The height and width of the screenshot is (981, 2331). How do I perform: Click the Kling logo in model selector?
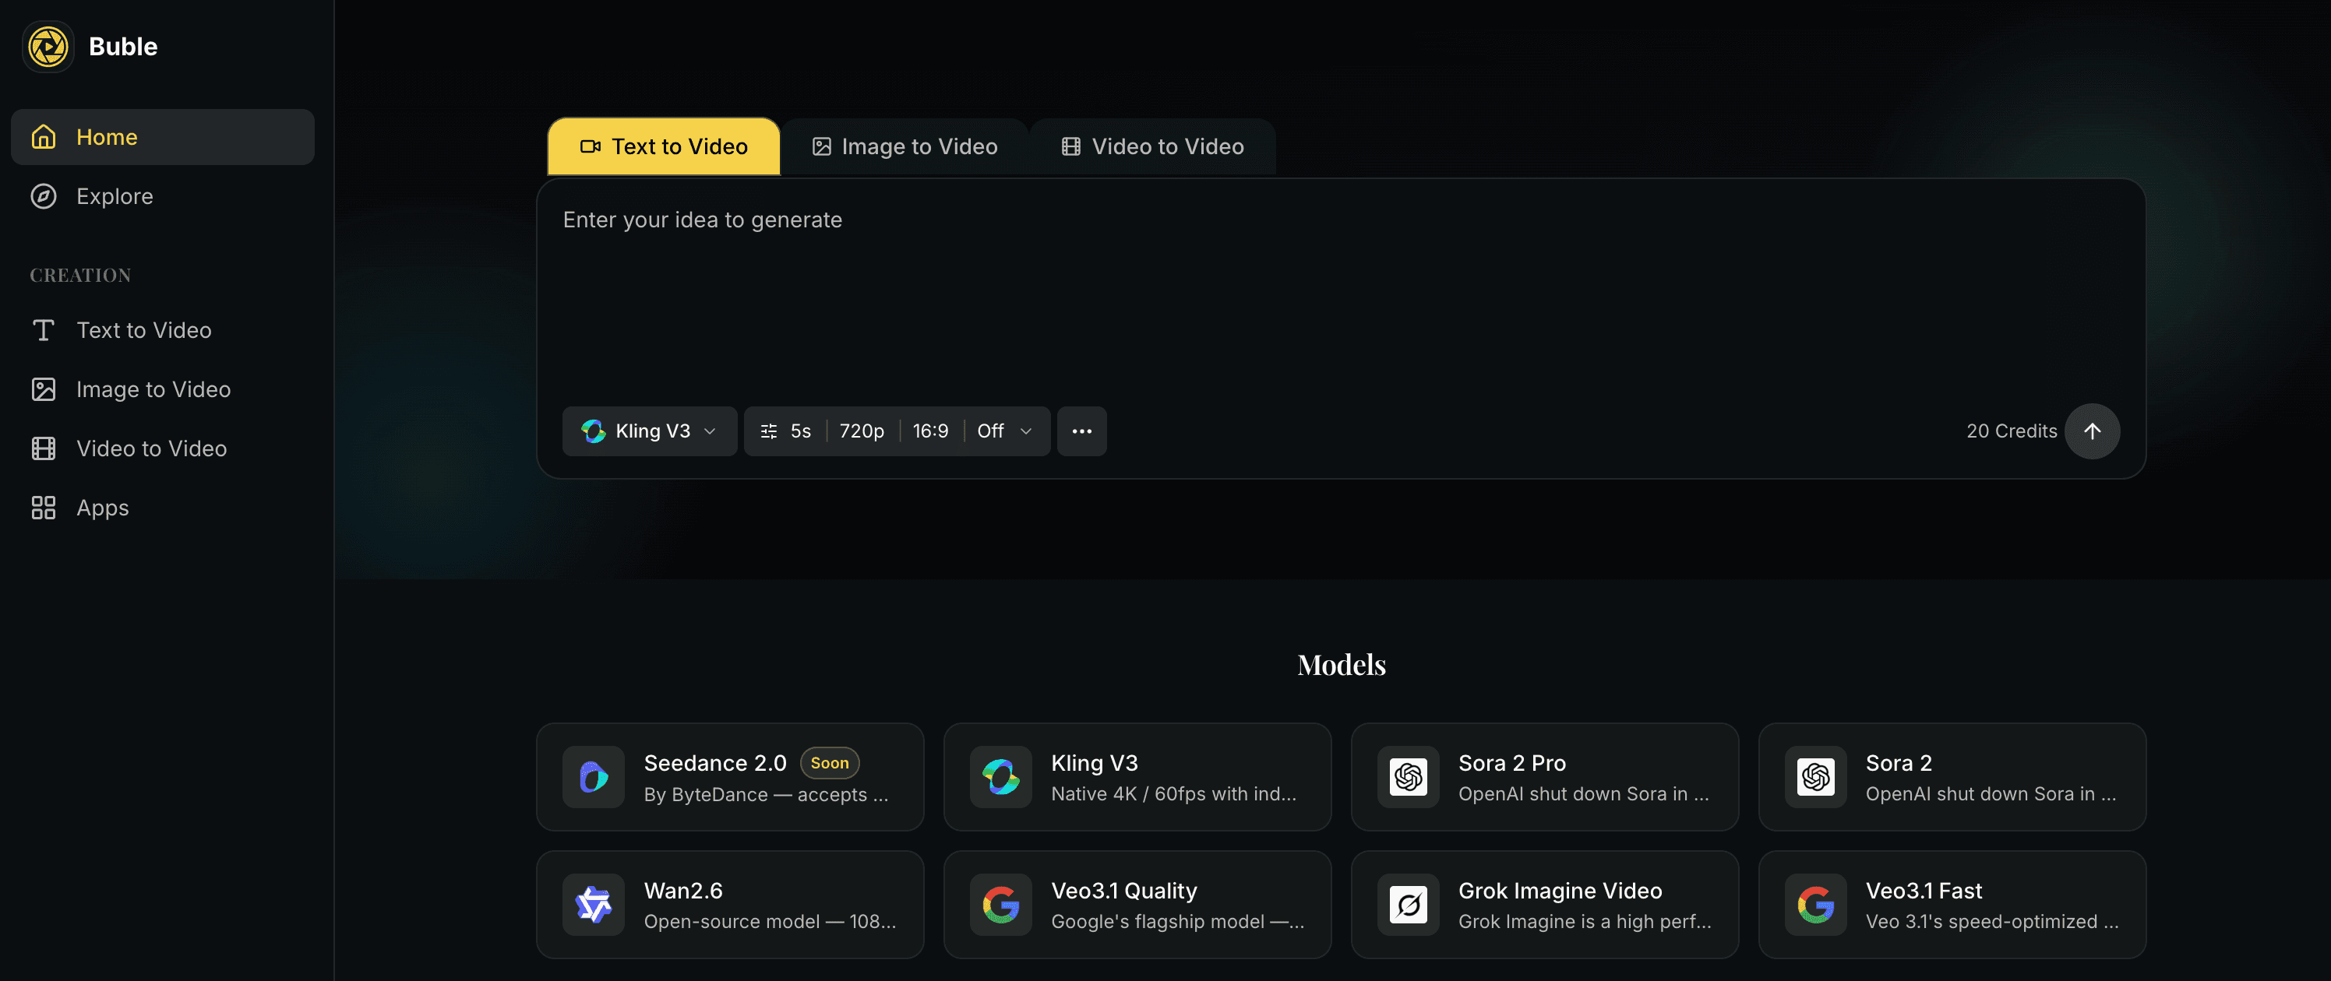(x=594, y=431)
